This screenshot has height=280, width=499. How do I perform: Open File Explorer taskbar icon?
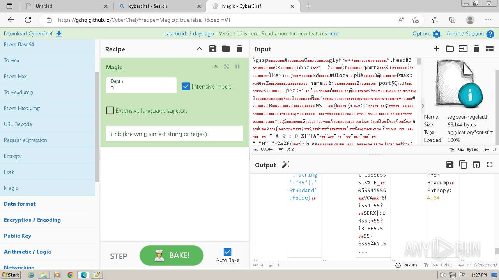pyautogui.click(x=44, y=275)
